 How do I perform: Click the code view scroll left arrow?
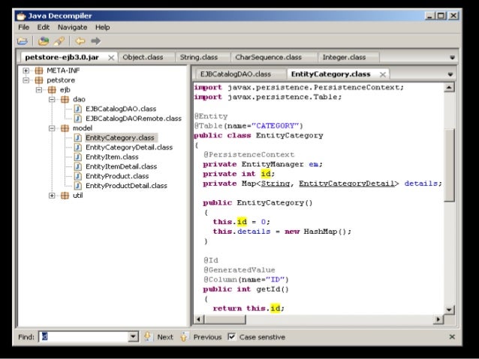coord(199,319)
